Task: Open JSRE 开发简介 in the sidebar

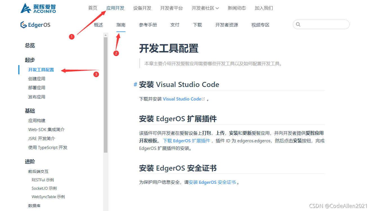Action: click(x=42, y=139)
